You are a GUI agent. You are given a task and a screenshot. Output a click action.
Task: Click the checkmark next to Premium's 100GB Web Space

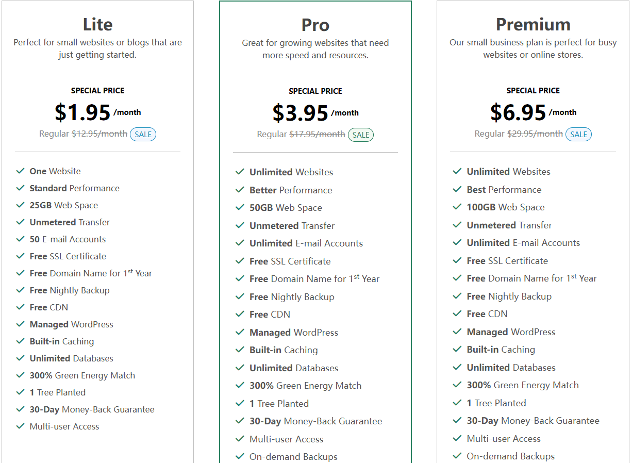click(x=457, y=207)
